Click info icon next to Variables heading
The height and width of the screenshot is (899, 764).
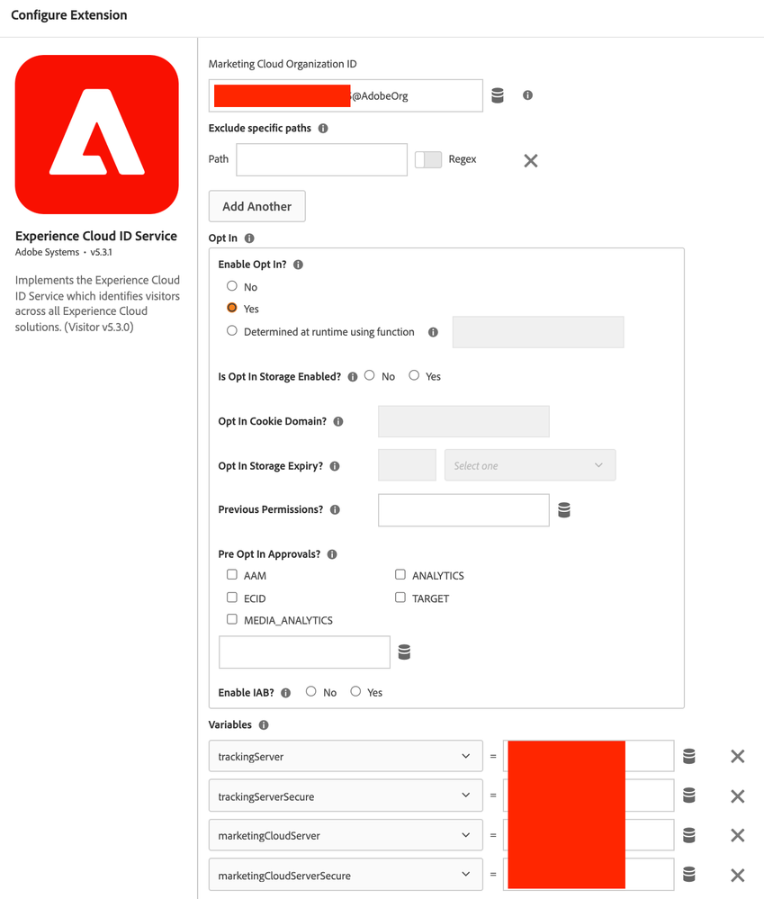(264, 725)
